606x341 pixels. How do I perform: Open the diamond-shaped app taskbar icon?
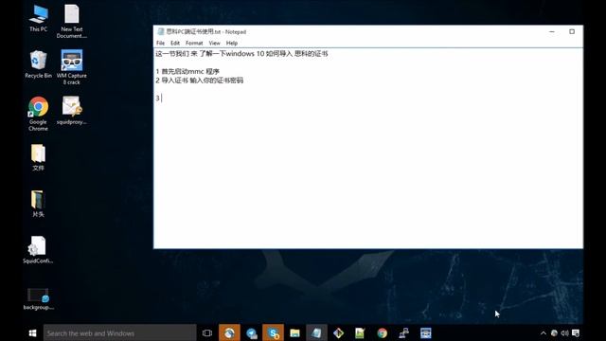(x=339, y=332)
